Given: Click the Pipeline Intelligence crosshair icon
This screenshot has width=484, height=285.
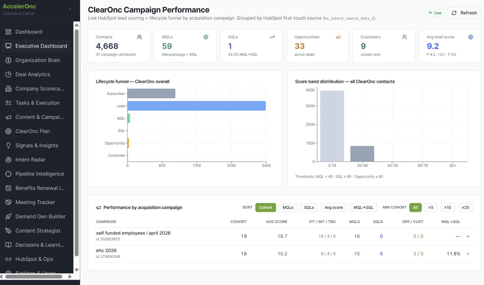Looking at the screenshot, I should pyautogui.click(x=8, y=174).
